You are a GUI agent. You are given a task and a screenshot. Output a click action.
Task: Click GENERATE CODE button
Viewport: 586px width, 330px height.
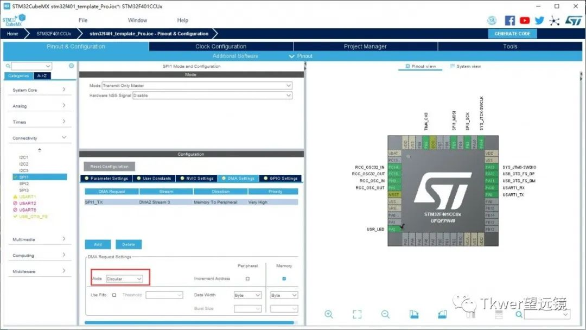tap(512, 34)
